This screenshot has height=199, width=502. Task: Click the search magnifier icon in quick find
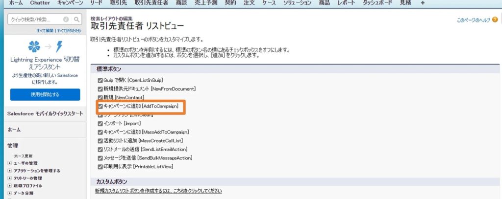coord(76,20)
